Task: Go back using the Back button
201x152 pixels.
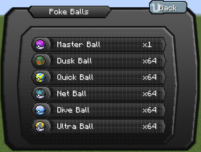Action: 168,8
